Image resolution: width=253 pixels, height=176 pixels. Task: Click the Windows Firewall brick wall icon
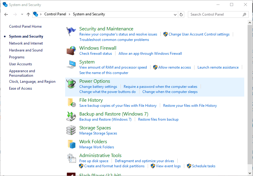pyautogui.click(x=71, y=51)
